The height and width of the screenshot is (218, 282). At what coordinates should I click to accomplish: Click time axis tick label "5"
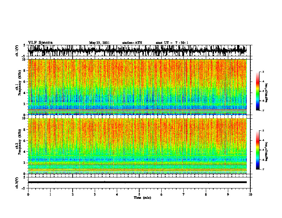(x=139, y=194)
